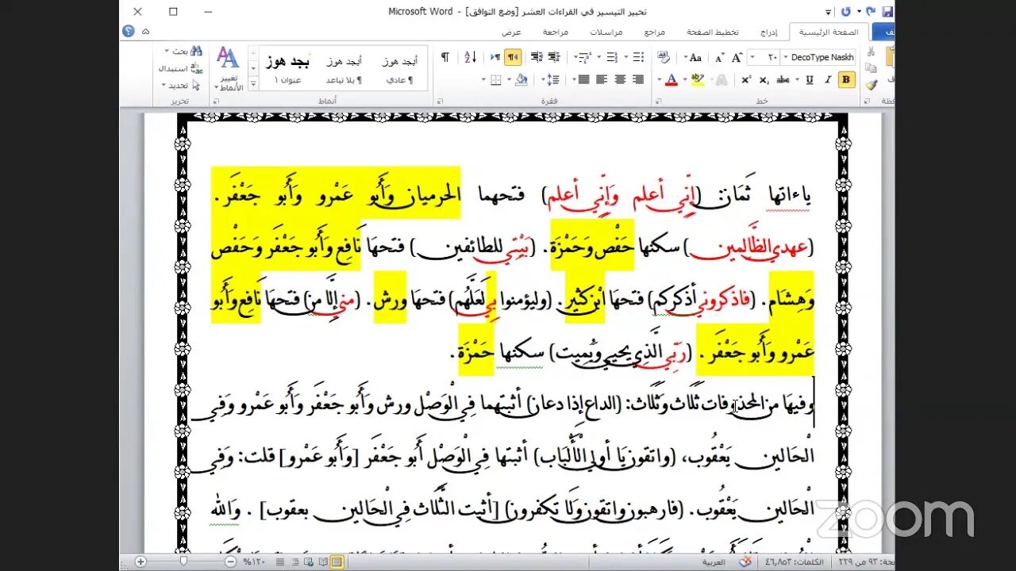
Task: Open the font size dropdown
Action: pyautogui.click(x=752, y=57)
